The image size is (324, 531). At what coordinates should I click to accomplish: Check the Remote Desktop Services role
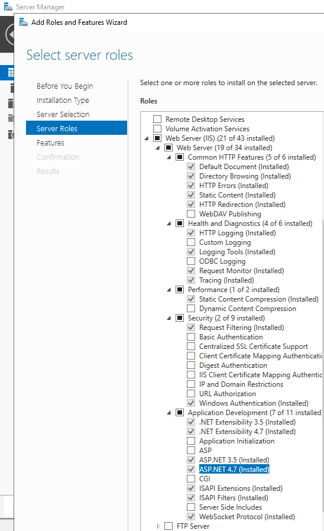click(157, 119)
